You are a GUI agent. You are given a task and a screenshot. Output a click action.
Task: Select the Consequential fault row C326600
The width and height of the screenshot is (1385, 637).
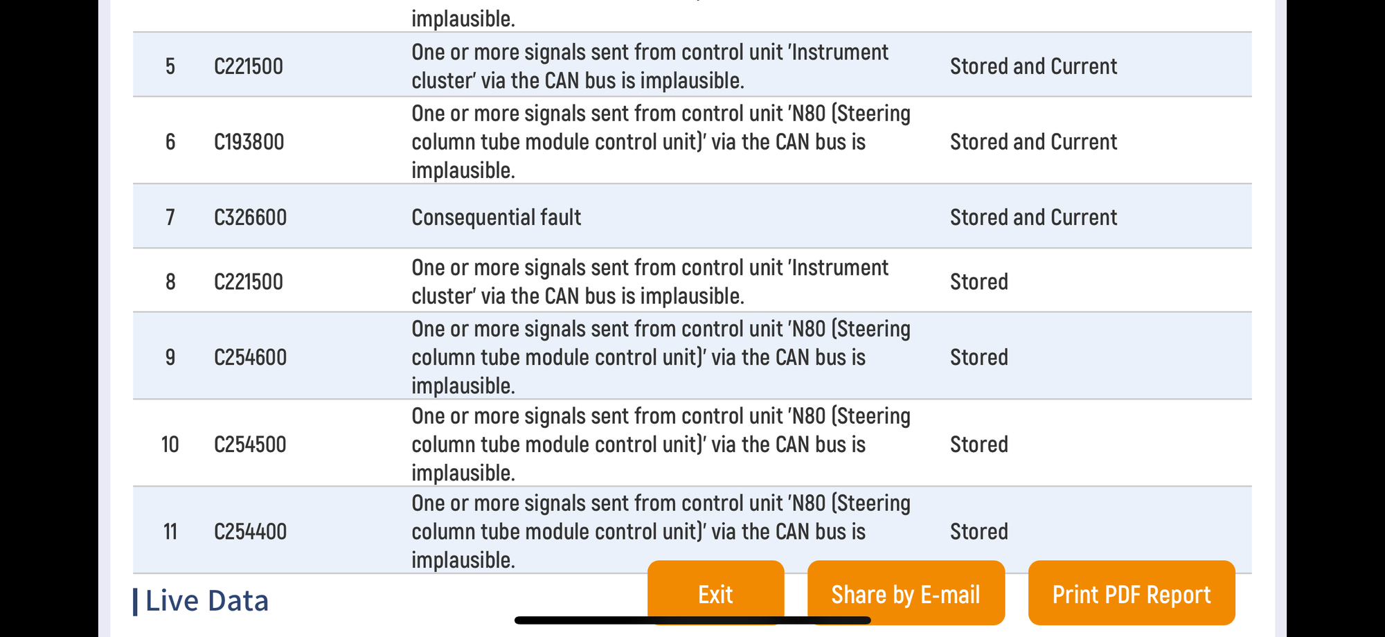(x=692, y=217)
